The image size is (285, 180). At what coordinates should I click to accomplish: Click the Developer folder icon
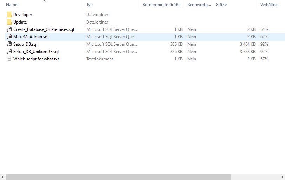tap(9, 15)
